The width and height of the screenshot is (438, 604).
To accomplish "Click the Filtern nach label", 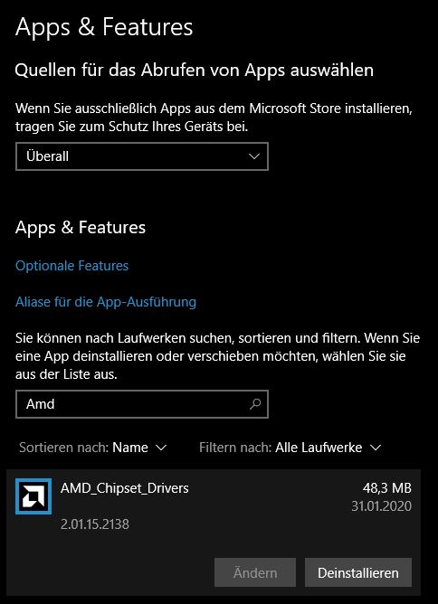I will pos(235,448).
